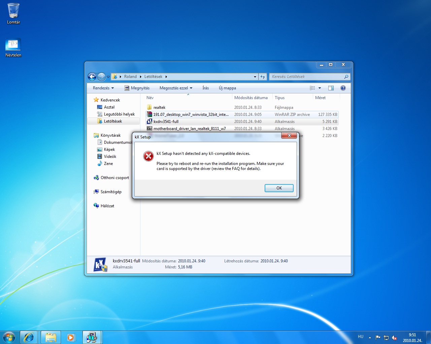Launch Windows Media Player from taskbar

point(71,337)
